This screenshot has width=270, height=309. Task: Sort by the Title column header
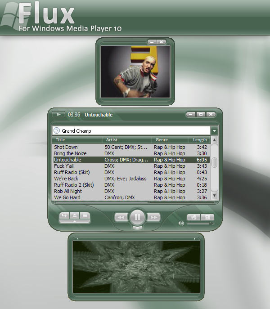(60, 140)
